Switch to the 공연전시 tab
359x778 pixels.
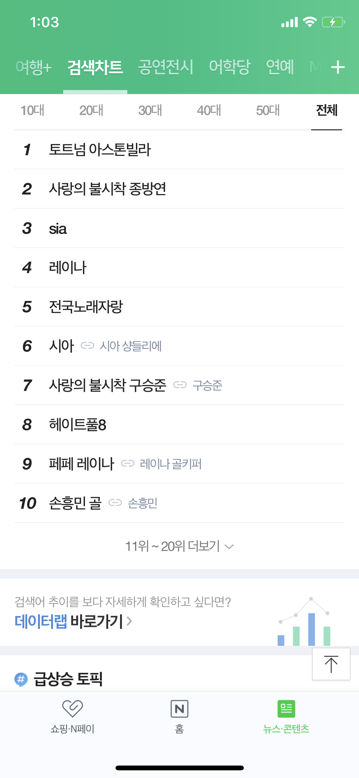point(165,67)
